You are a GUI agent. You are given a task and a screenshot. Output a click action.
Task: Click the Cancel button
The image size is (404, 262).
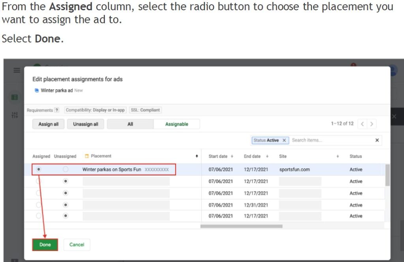(x=77, y=245)
